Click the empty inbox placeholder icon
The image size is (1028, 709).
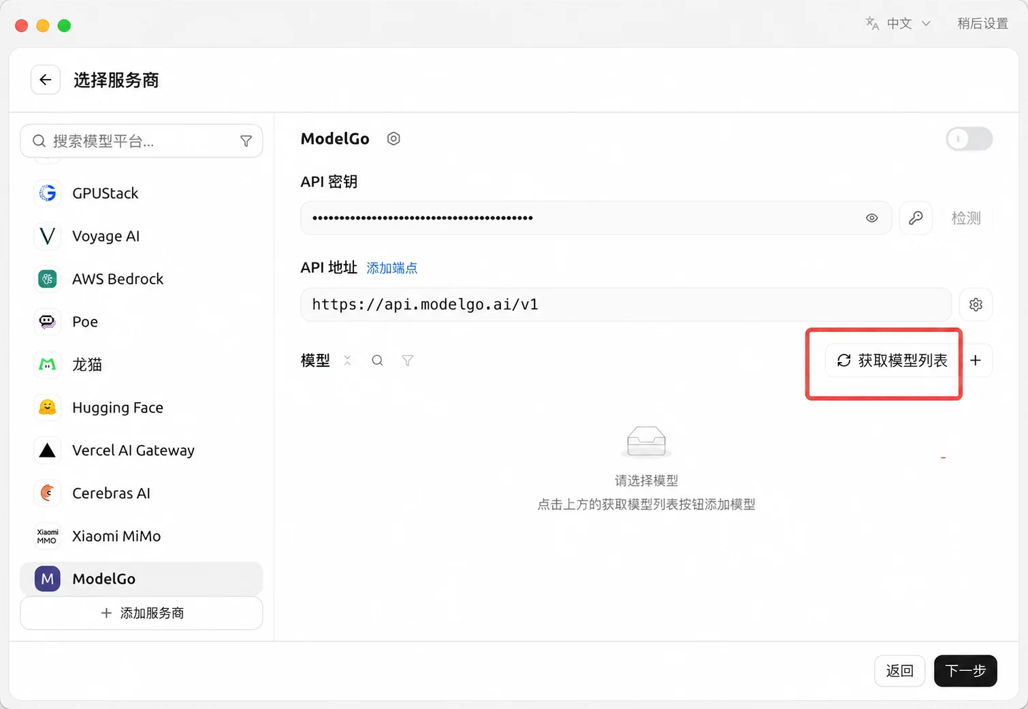(x=646, y=442)
